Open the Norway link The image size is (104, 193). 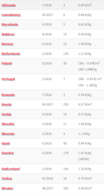[7, 44]
